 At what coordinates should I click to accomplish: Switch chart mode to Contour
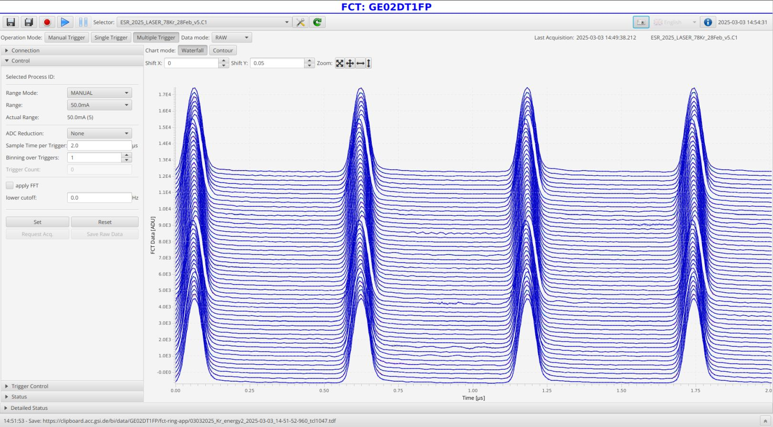[x=223, y=51]
